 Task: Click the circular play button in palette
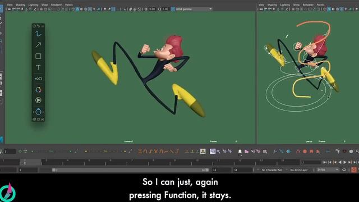click(38, 100)
